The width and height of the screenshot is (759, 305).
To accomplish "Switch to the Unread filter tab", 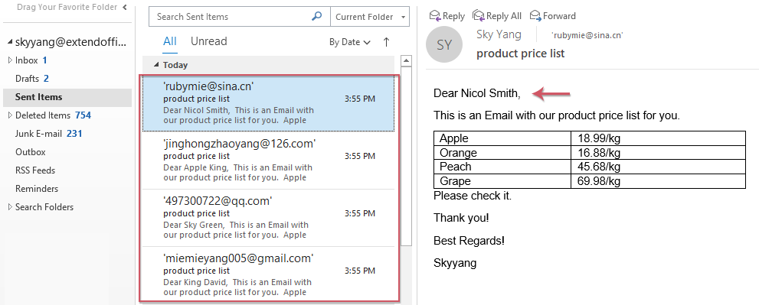I will 208,41.
